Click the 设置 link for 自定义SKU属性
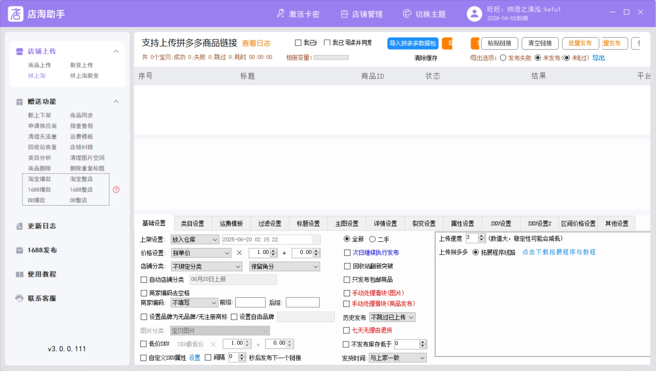This screenshot has height=371, width=656. coord(194,358)
